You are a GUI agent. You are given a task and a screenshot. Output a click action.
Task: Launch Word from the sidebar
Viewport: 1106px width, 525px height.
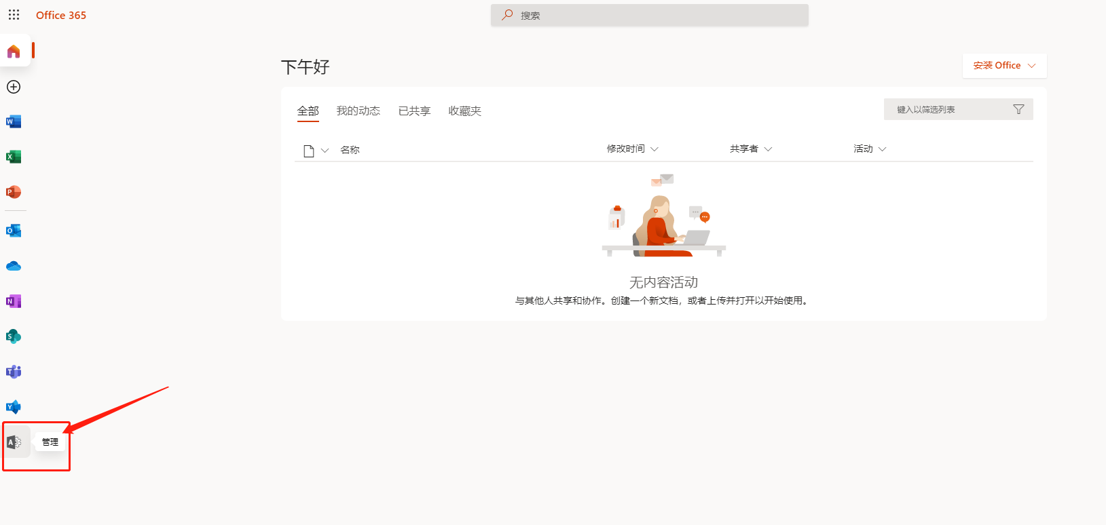click(14, 122)
